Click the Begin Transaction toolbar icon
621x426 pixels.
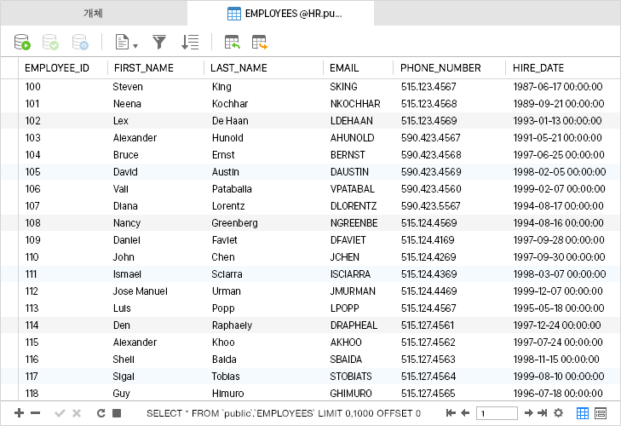pyautogui.click(x=23, y=42)
